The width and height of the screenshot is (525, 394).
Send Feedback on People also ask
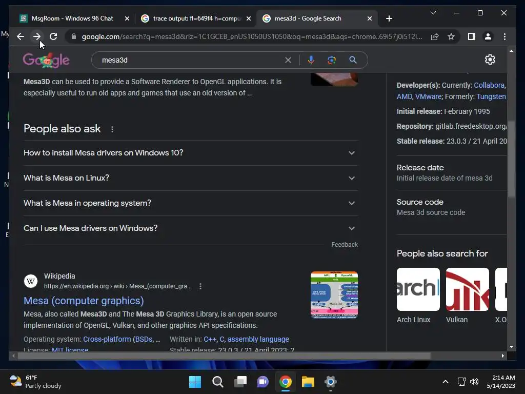[345, 245]
